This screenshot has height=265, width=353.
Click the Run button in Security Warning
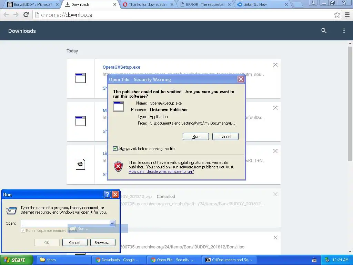click(196, 137)
